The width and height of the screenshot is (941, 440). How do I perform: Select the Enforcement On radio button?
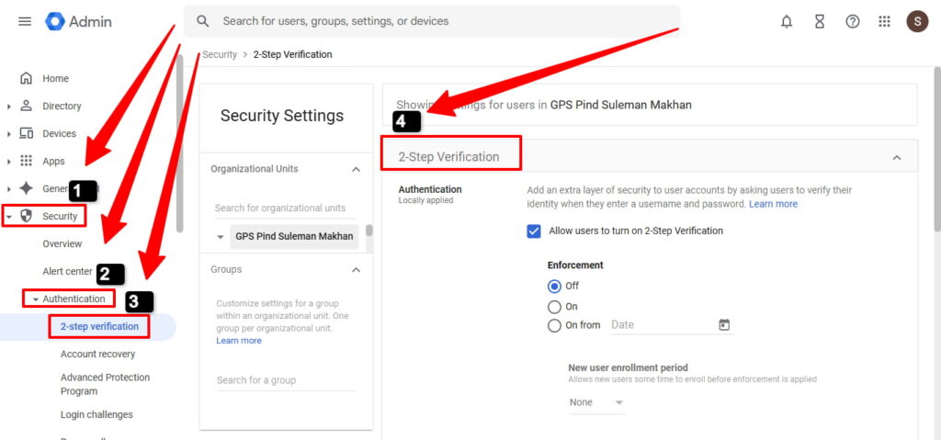point(554,307)
